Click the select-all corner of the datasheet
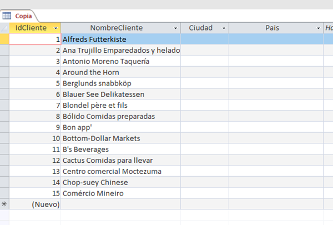Screen dimensions: 333x225 (4, 28)
